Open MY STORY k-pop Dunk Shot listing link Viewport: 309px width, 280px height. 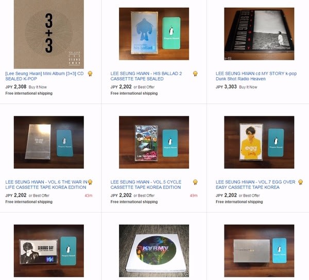tap(256, 76)
